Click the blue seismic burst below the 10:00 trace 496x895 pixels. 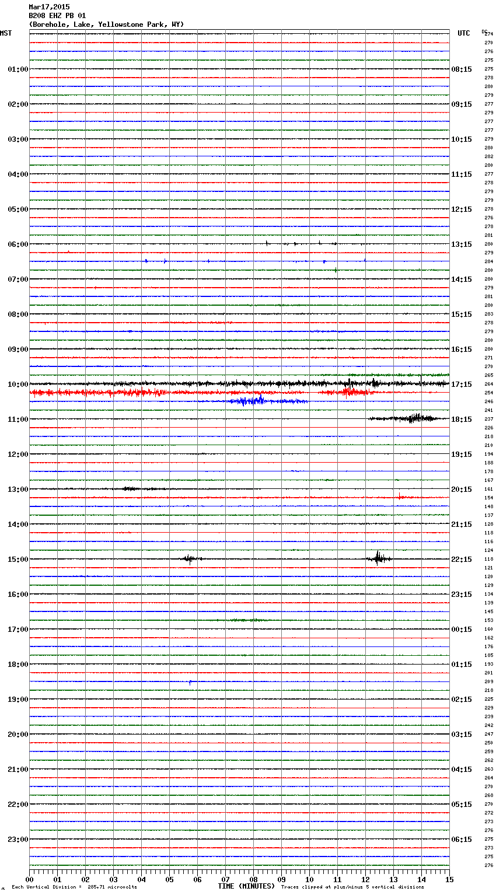tap(252, 401)
